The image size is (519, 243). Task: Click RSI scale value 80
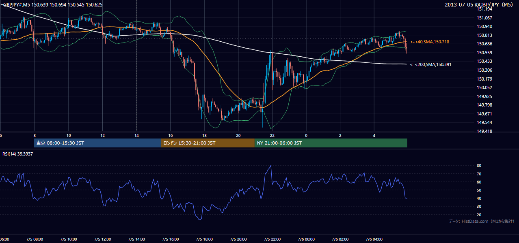pyautogui.click(x=479, y=166)
